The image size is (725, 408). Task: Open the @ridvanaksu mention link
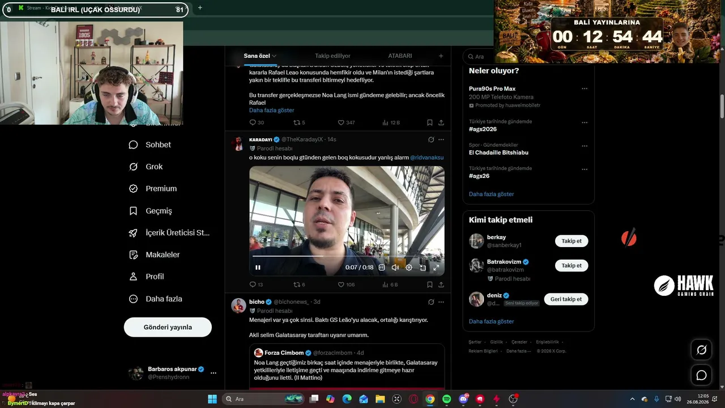coord(427,157)
